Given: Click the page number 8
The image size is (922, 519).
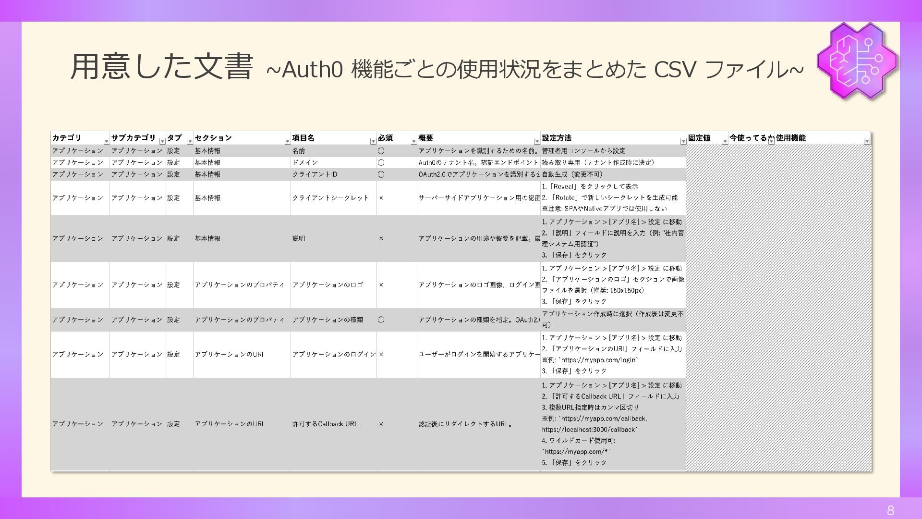Looking at the screenshot, I should [890, 510].
